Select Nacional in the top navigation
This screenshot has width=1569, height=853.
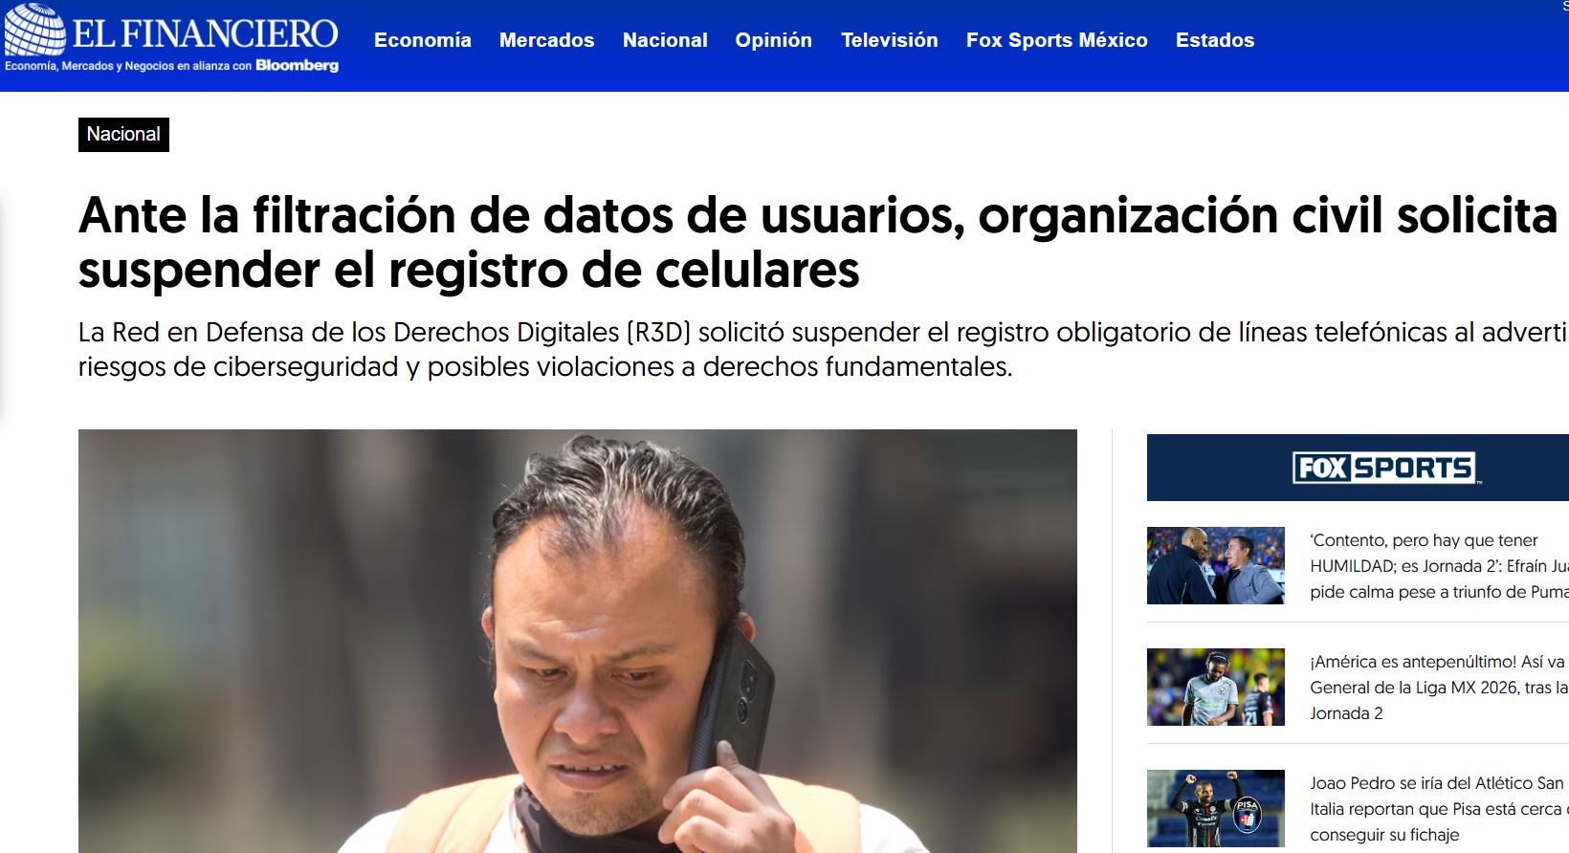665,40
